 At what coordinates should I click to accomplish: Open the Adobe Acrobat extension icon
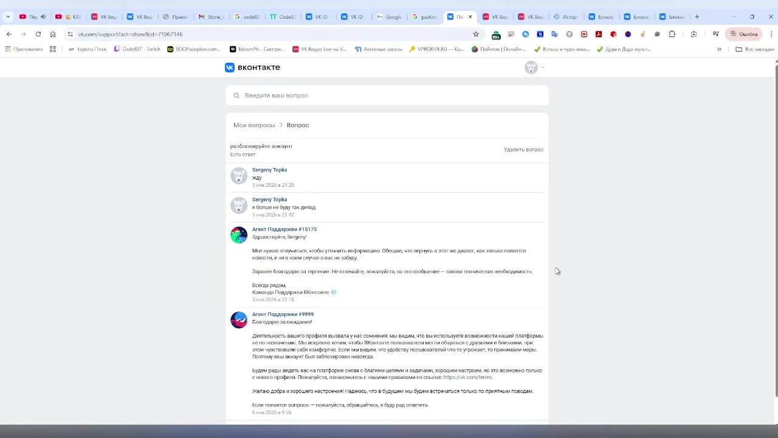(599, 34)
